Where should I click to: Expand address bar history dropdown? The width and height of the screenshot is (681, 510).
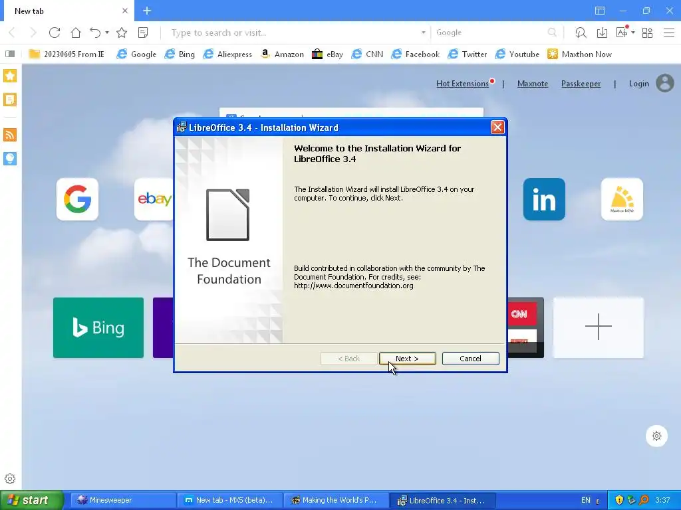click(x=423, y=33)
